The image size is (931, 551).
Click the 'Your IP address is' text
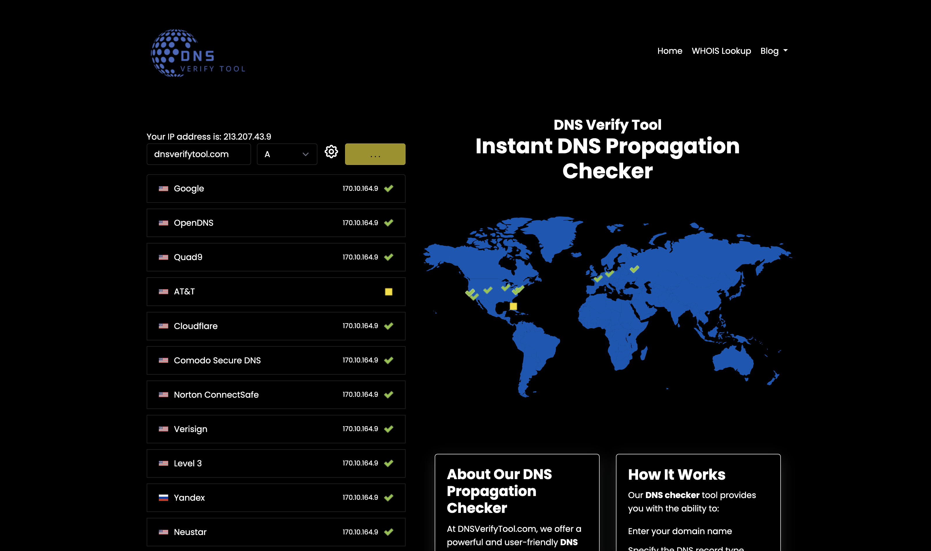[x=209, y=137]
